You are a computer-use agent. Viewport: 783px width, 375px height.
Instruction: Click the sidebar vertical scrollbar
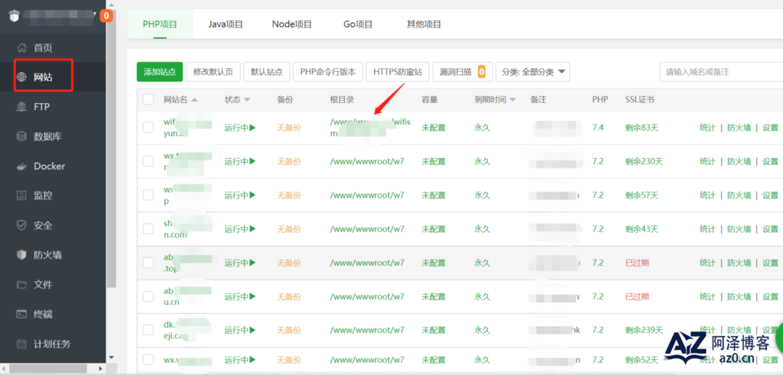[x=112, y=150]
